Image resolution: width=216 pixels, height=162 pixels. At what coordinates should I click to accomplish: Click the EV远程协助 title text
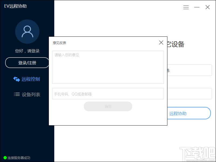click(15, 6)
